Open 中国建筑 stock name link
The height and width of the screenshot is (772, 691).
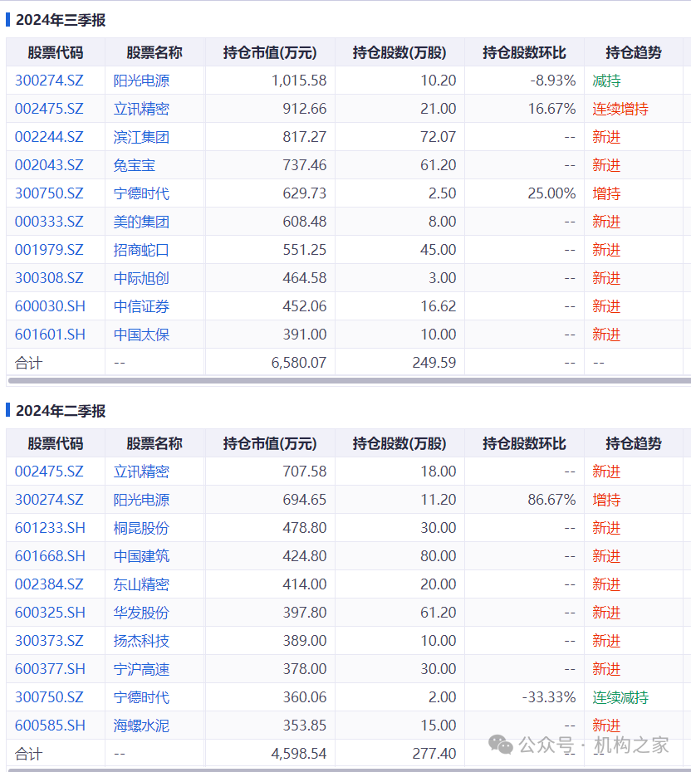coord(141,556)
